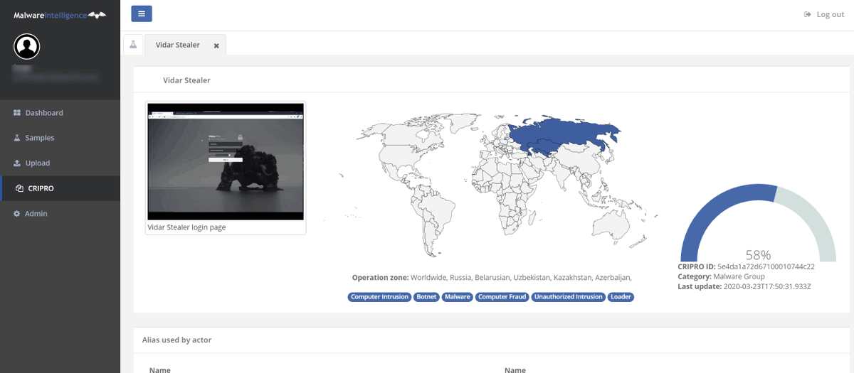Click the Dashboard grid icon
The width and height of the screenshot is (854, 373).
click(x=17, y=113)
